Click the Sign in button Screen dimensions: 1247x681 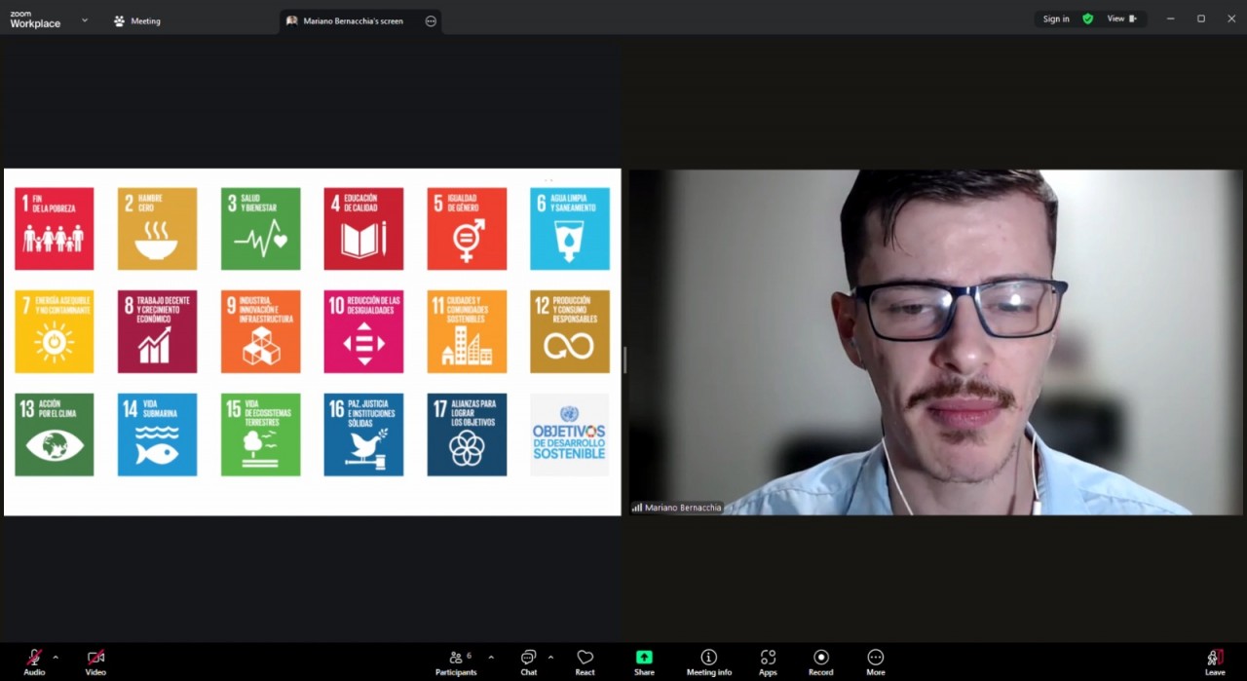point(1056,19)
